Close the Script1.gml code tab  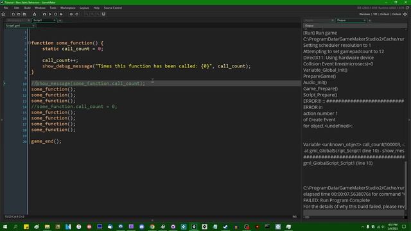[33, 26]
